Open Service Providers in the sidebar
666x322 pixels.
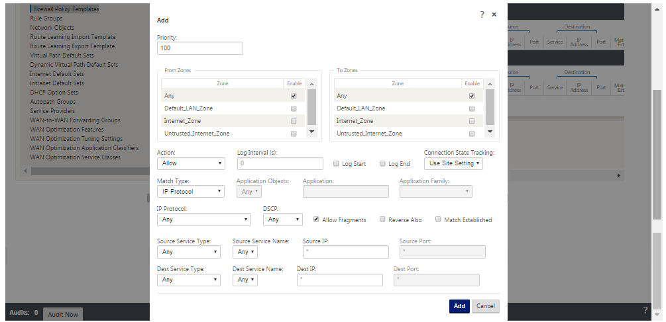[x=52, y=111]
